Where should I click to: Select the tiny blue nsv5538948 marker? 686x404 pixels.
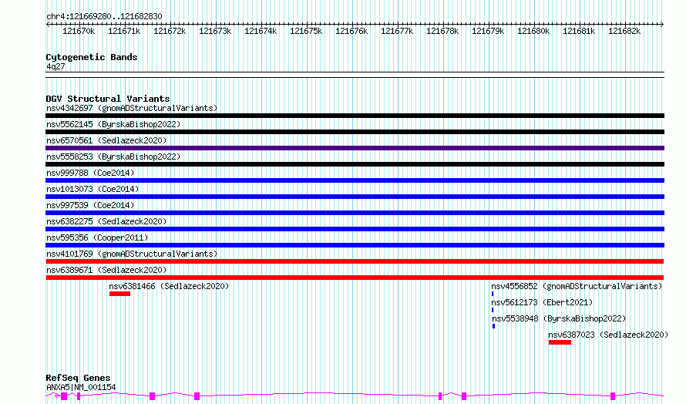tap(493, 327)
